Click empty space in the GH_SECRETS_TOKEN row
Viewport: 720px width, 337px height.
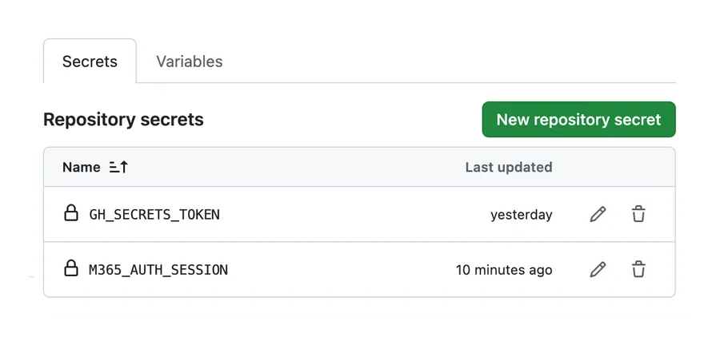pos(354,214)
